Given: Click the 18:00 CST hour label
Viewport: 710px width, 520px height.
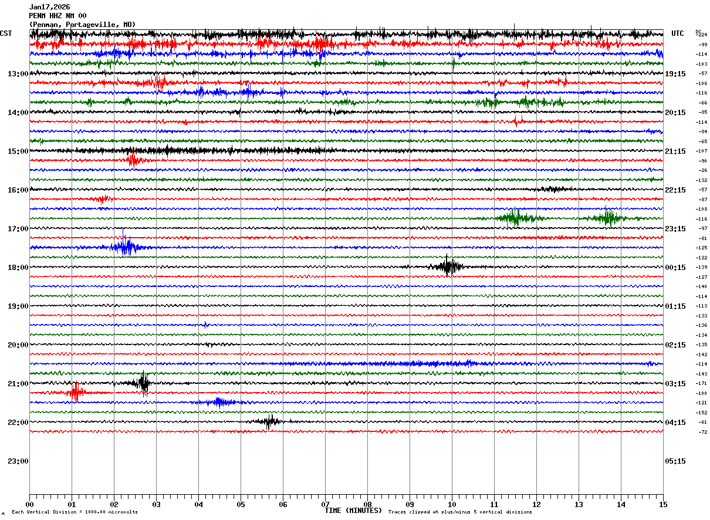Looking at the screenshot, I should (18, 268).
